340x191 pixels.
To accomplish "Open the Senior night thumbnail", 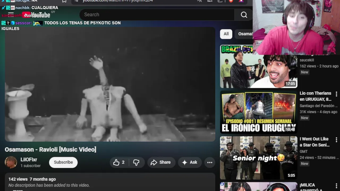I will (258, 158).
